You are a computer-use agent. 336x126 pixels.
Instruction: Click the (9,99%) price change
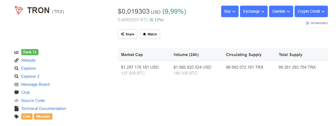click(174, 12)
